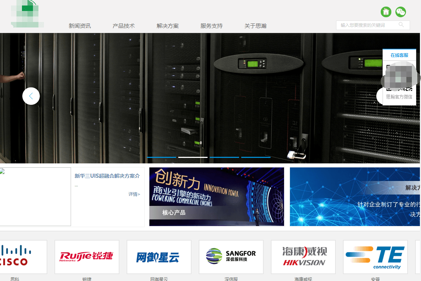Click the search magnifier icon
Image resolution: width=421 pixels, height=281 pixels.
click(x=401, y=25)
